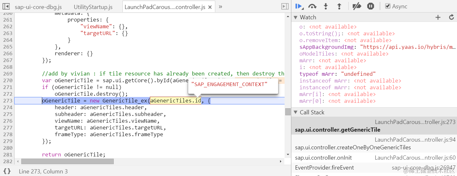
Task: Click horizontal scrollbar right arrow
Action: 281,161
